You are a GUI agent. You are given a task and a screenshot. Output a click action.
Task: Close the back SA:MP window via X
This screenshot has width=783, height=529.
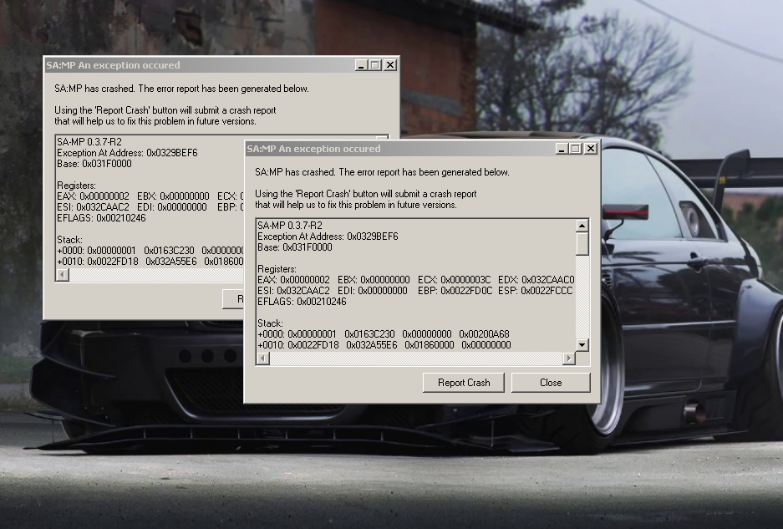390,65
